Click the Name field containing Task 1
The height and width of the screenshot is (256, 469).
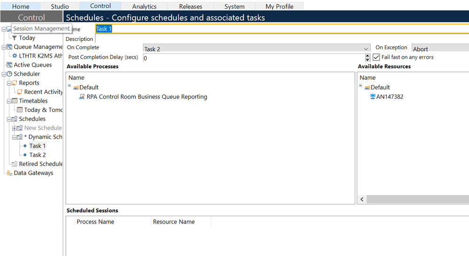click(x=282, y=29)
